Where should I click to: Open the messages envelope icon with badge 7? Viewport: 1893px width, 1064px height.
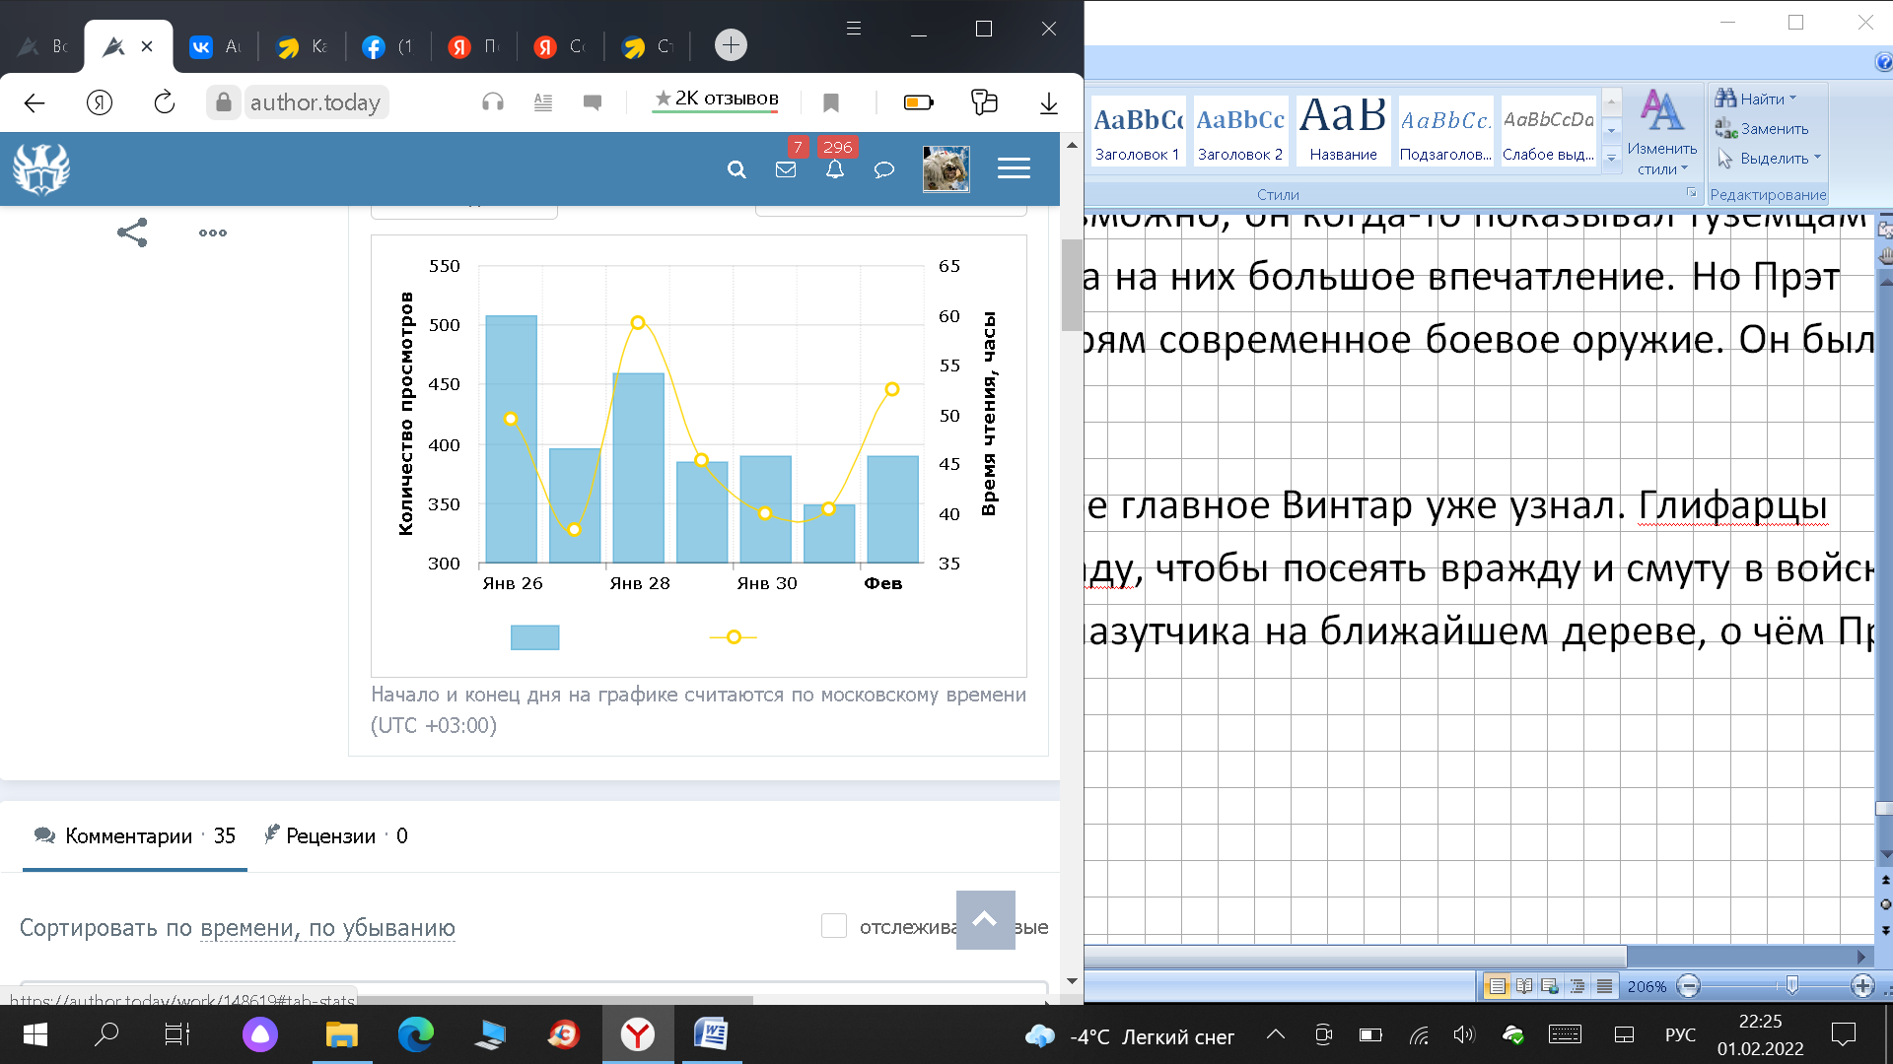(786, 169)
